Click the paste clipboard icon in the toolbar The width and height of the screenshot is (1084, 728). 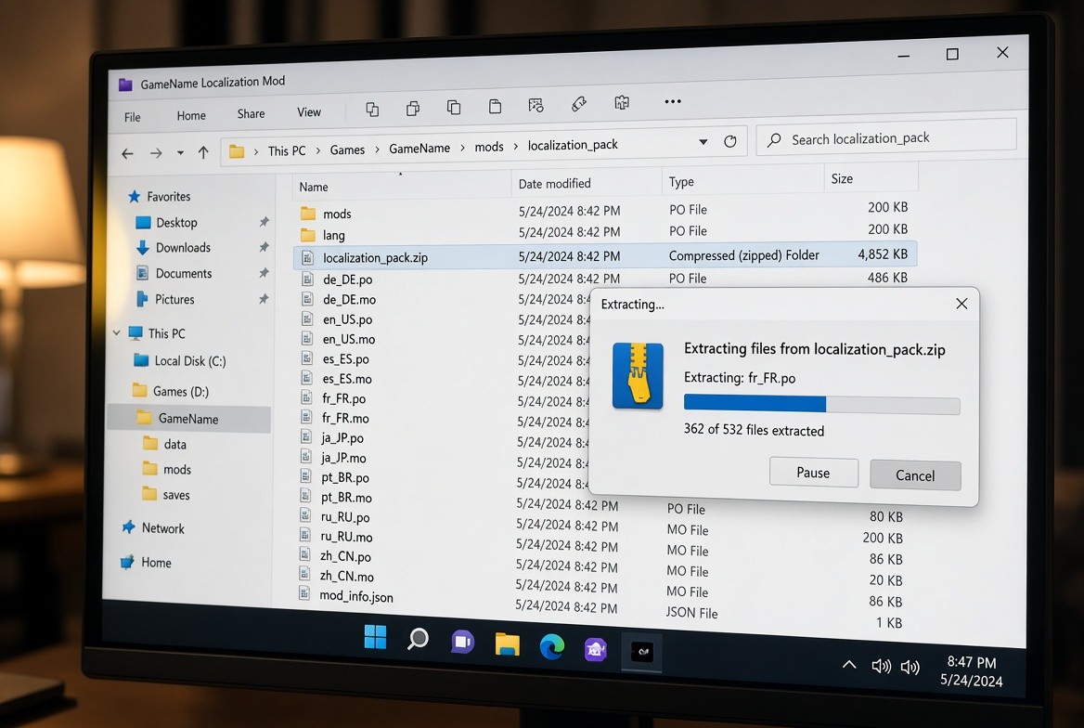click(x=495, y=107)
